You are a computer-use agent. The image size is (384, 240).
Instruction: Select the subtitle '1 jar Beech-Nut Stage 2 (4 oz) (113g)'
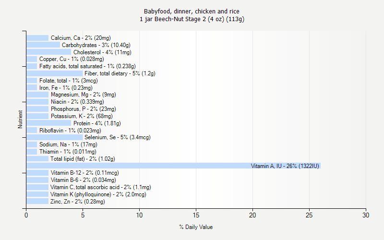(x=192, y=19)
